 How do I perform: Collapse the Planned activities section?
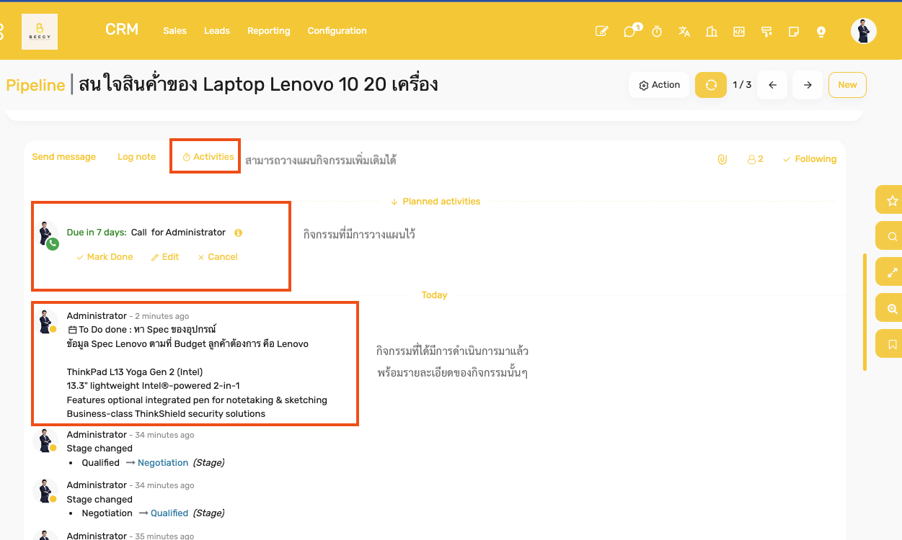click(435, 202)
